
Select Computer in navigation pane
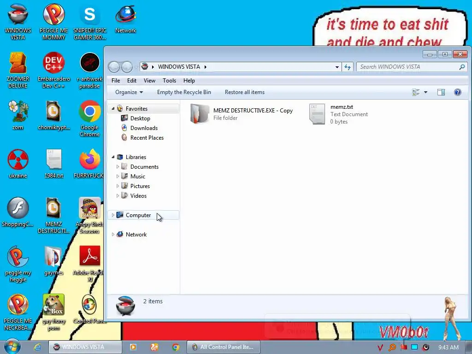pyautogui.click(x=143, y=215)
